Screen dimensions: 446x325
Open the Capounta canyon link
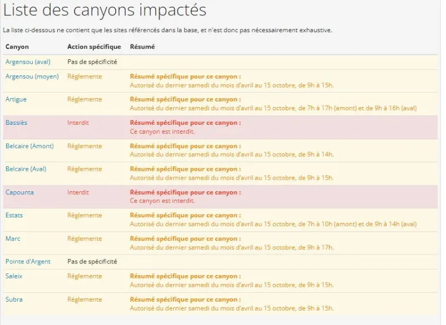[x=19, y=192]
